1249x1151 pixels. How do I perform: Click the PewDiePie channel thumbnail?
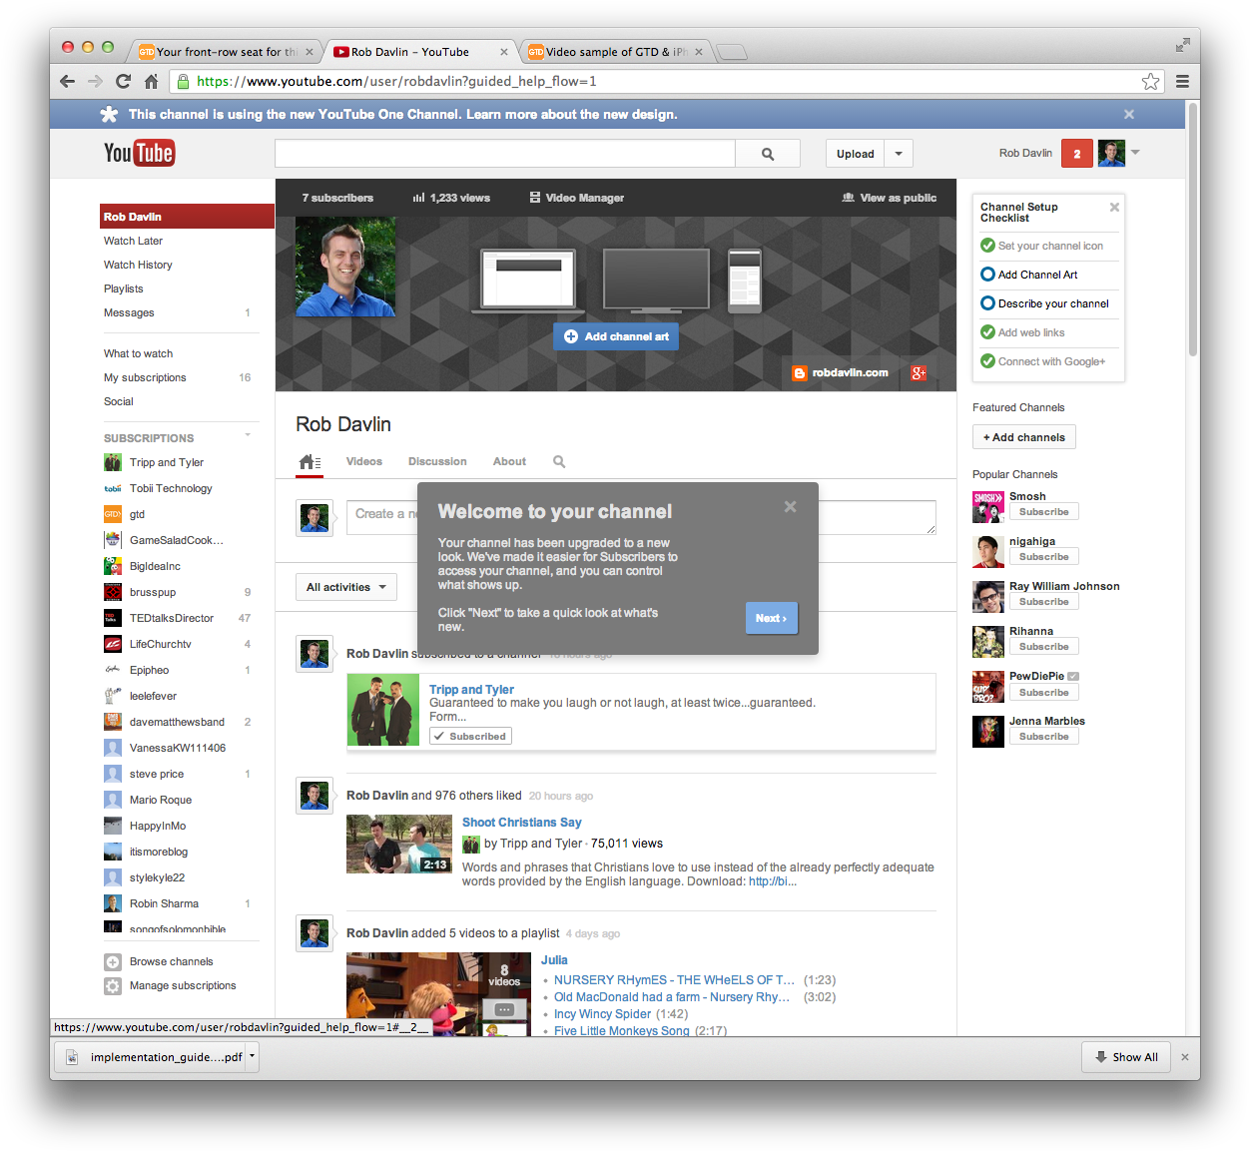point(988,687)
